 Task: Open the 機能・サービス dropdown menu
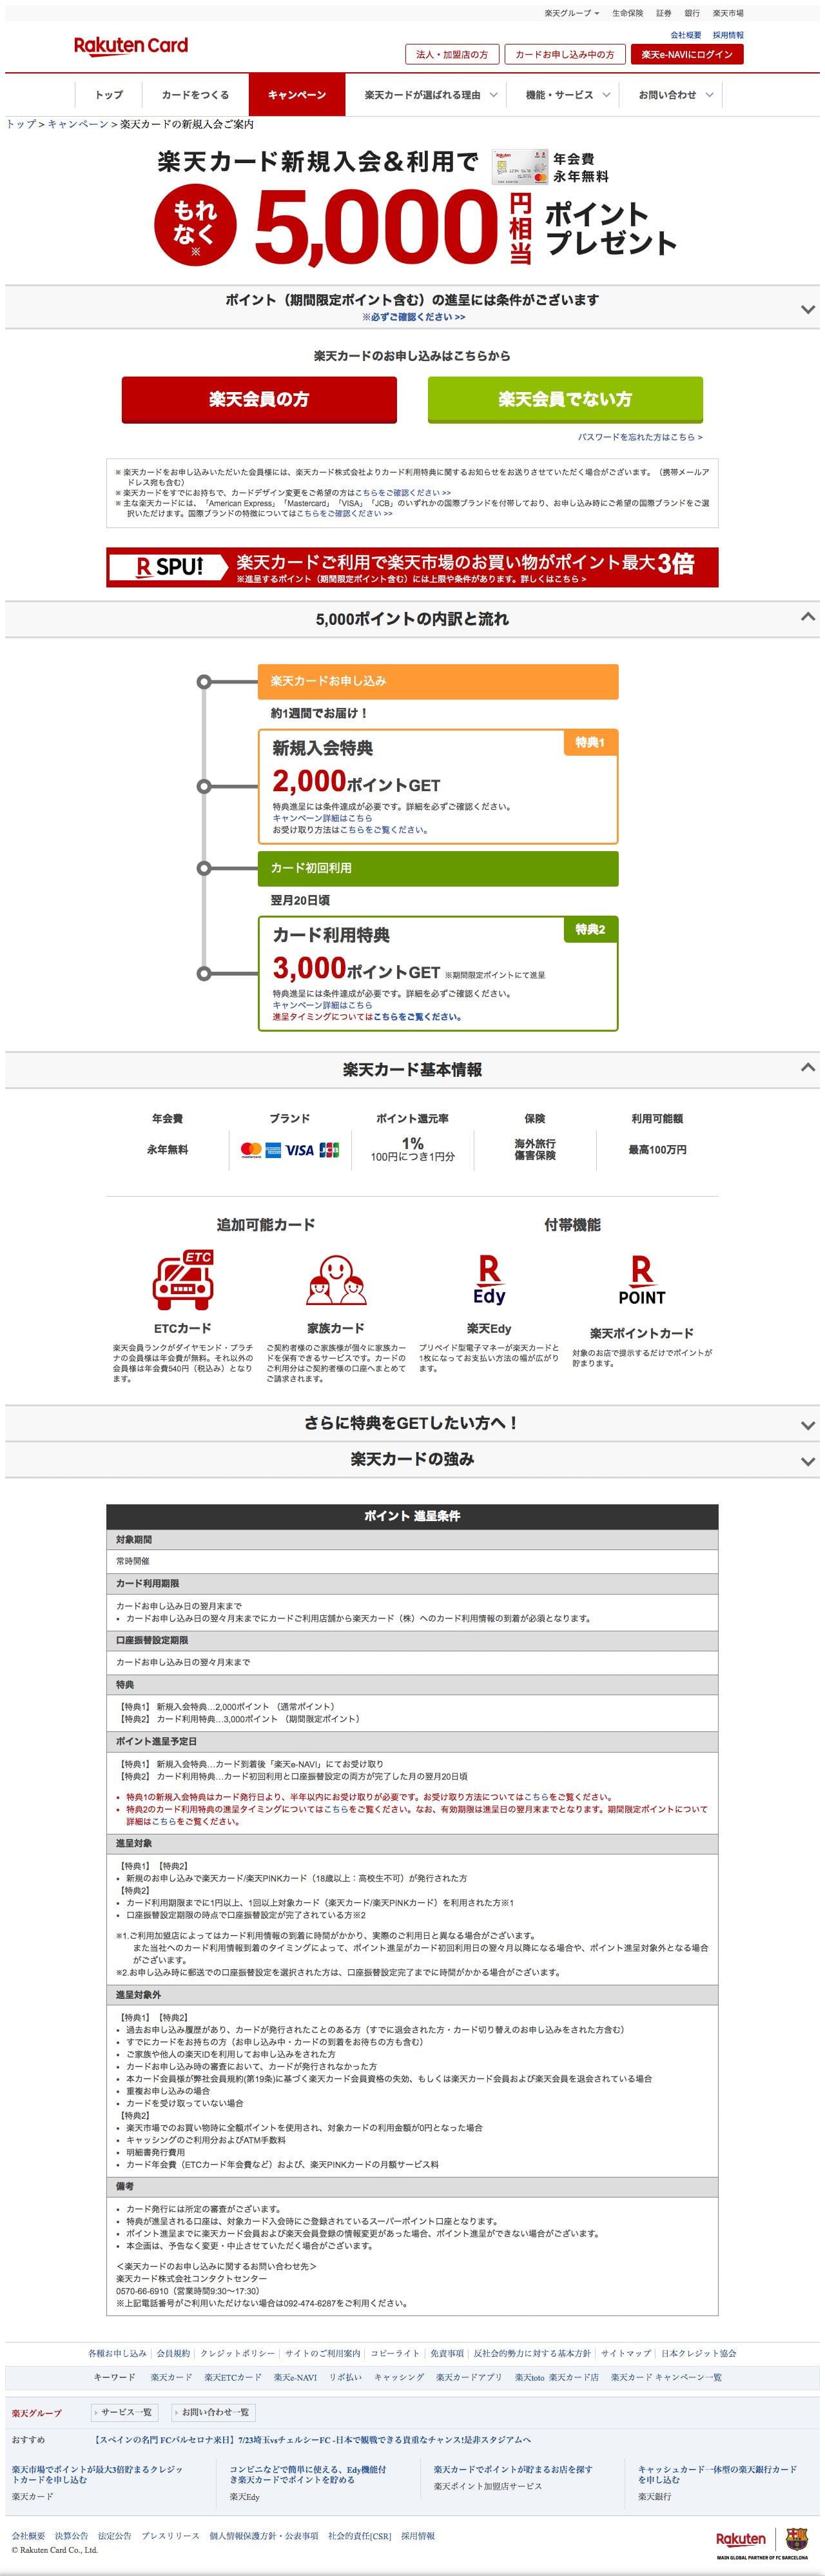[568, 95]
